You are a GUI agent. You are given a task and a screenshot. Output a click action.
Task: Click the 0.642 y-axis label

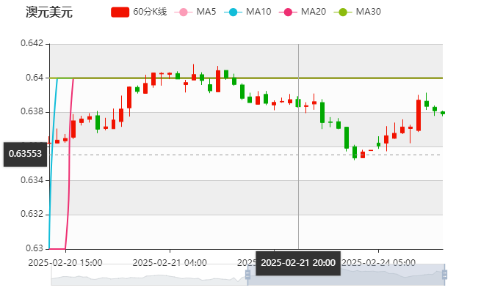click(x=32, y=43)
